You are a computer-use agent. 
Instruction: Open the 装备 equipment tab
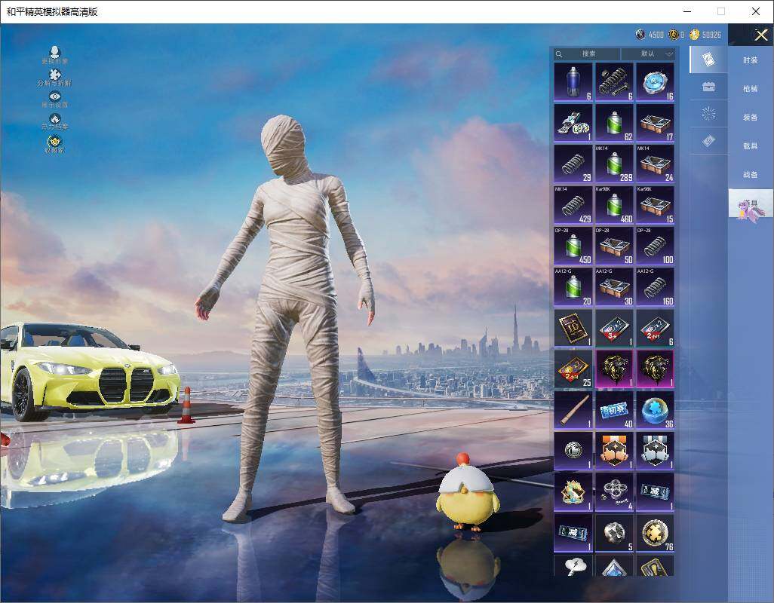pos(751,118)
